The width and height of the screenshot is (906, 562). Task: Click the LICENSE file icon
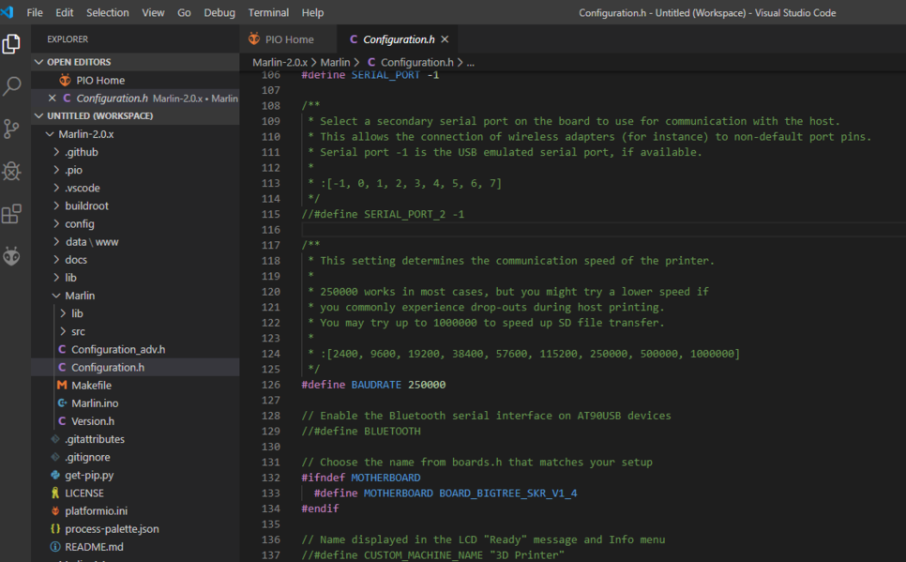55,494
